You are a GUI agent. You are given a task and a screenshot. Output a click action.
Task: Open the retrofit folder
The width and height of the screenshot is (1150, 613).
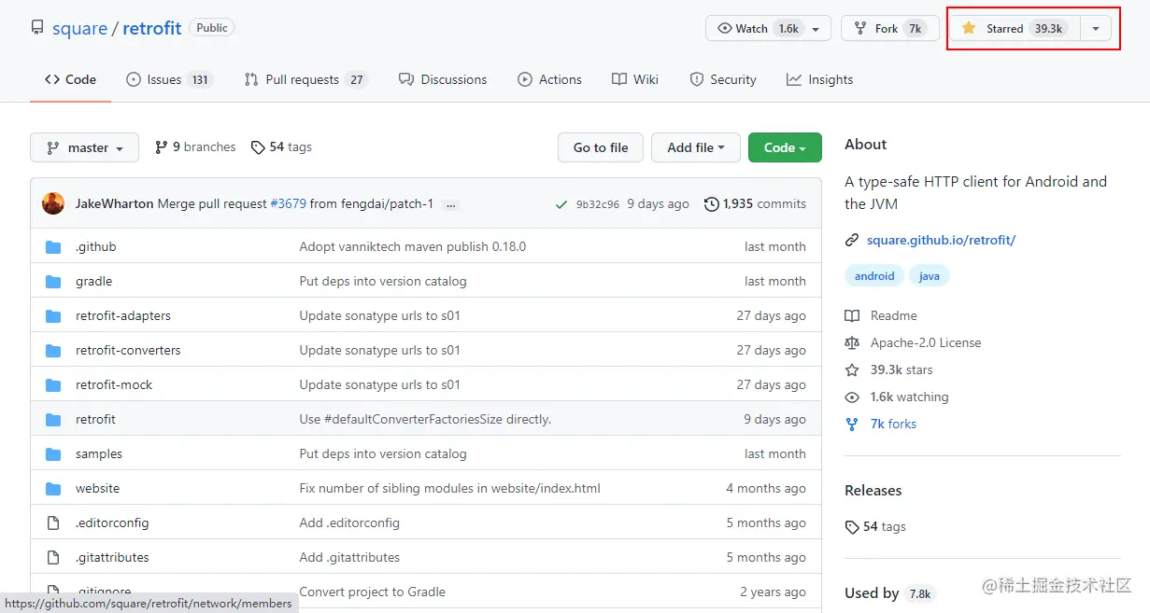pos(95,420)
